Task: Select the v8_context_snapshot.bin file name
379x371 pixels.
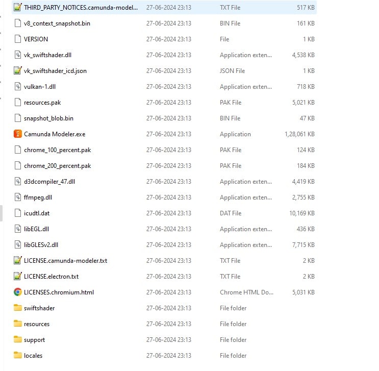Action: pos(57,23)
